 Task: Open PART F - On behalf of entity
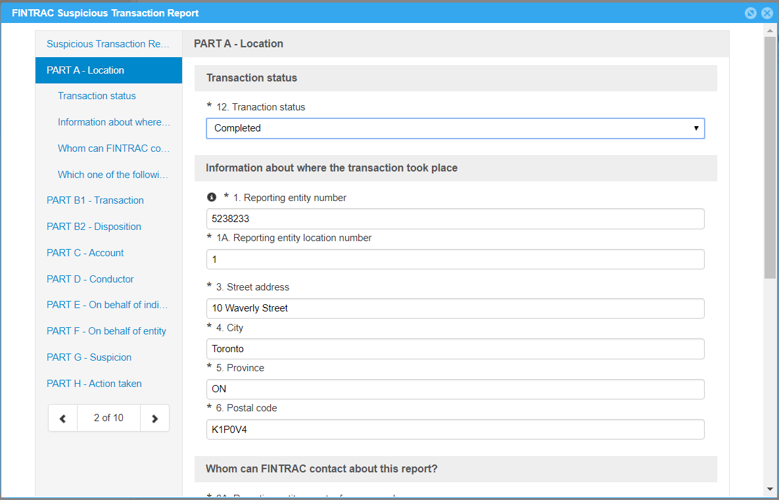[x=106, y=331]
